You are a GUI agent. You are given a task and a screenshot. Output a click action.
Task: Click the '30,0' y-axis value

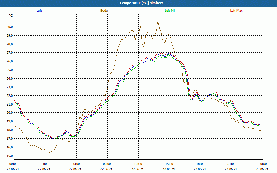click(x=10, y=27)
